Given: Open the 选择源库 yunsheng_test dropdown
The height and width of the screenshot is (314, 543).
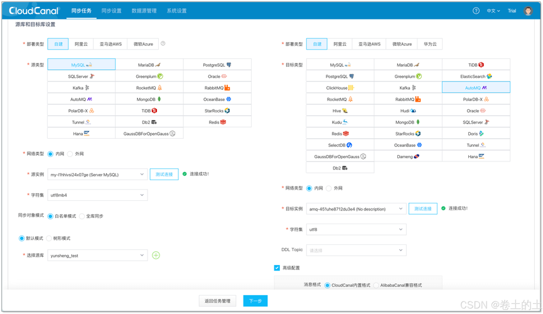Looking at the screenshot, I should (x=97, y=256).
